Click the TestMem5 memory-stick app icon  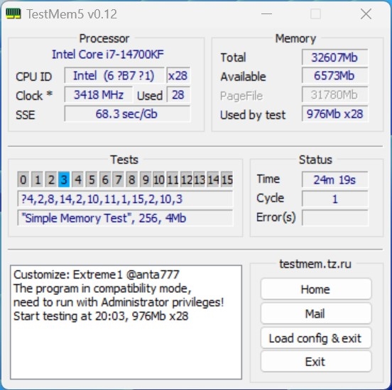(x=13, y=13)
